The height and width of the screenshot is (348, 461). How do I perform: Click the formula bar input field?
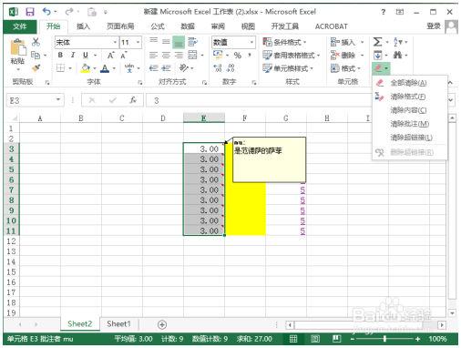coord(258,100)
